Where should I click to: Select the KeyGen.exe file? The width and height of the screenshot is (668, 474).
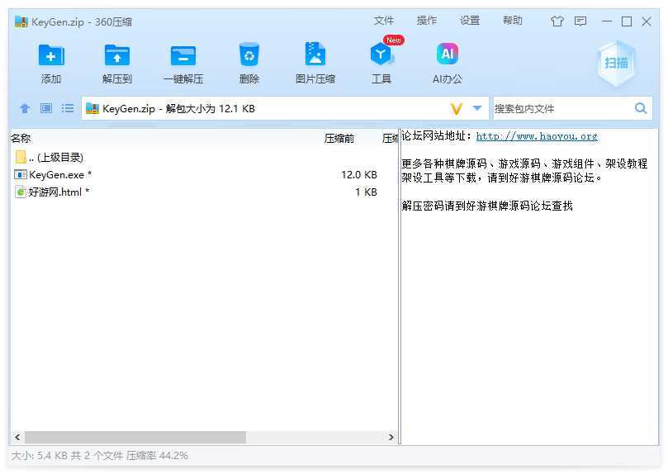(57, 174)
